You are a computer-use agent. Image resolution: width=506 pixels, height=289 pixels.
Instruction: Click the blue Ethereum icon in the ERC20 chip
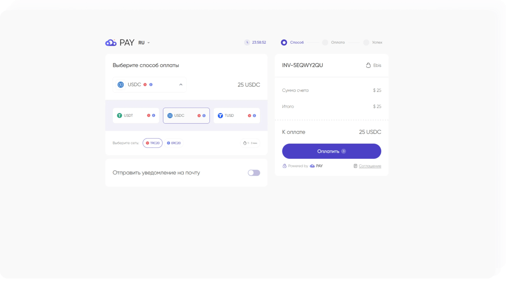point(168,143)
